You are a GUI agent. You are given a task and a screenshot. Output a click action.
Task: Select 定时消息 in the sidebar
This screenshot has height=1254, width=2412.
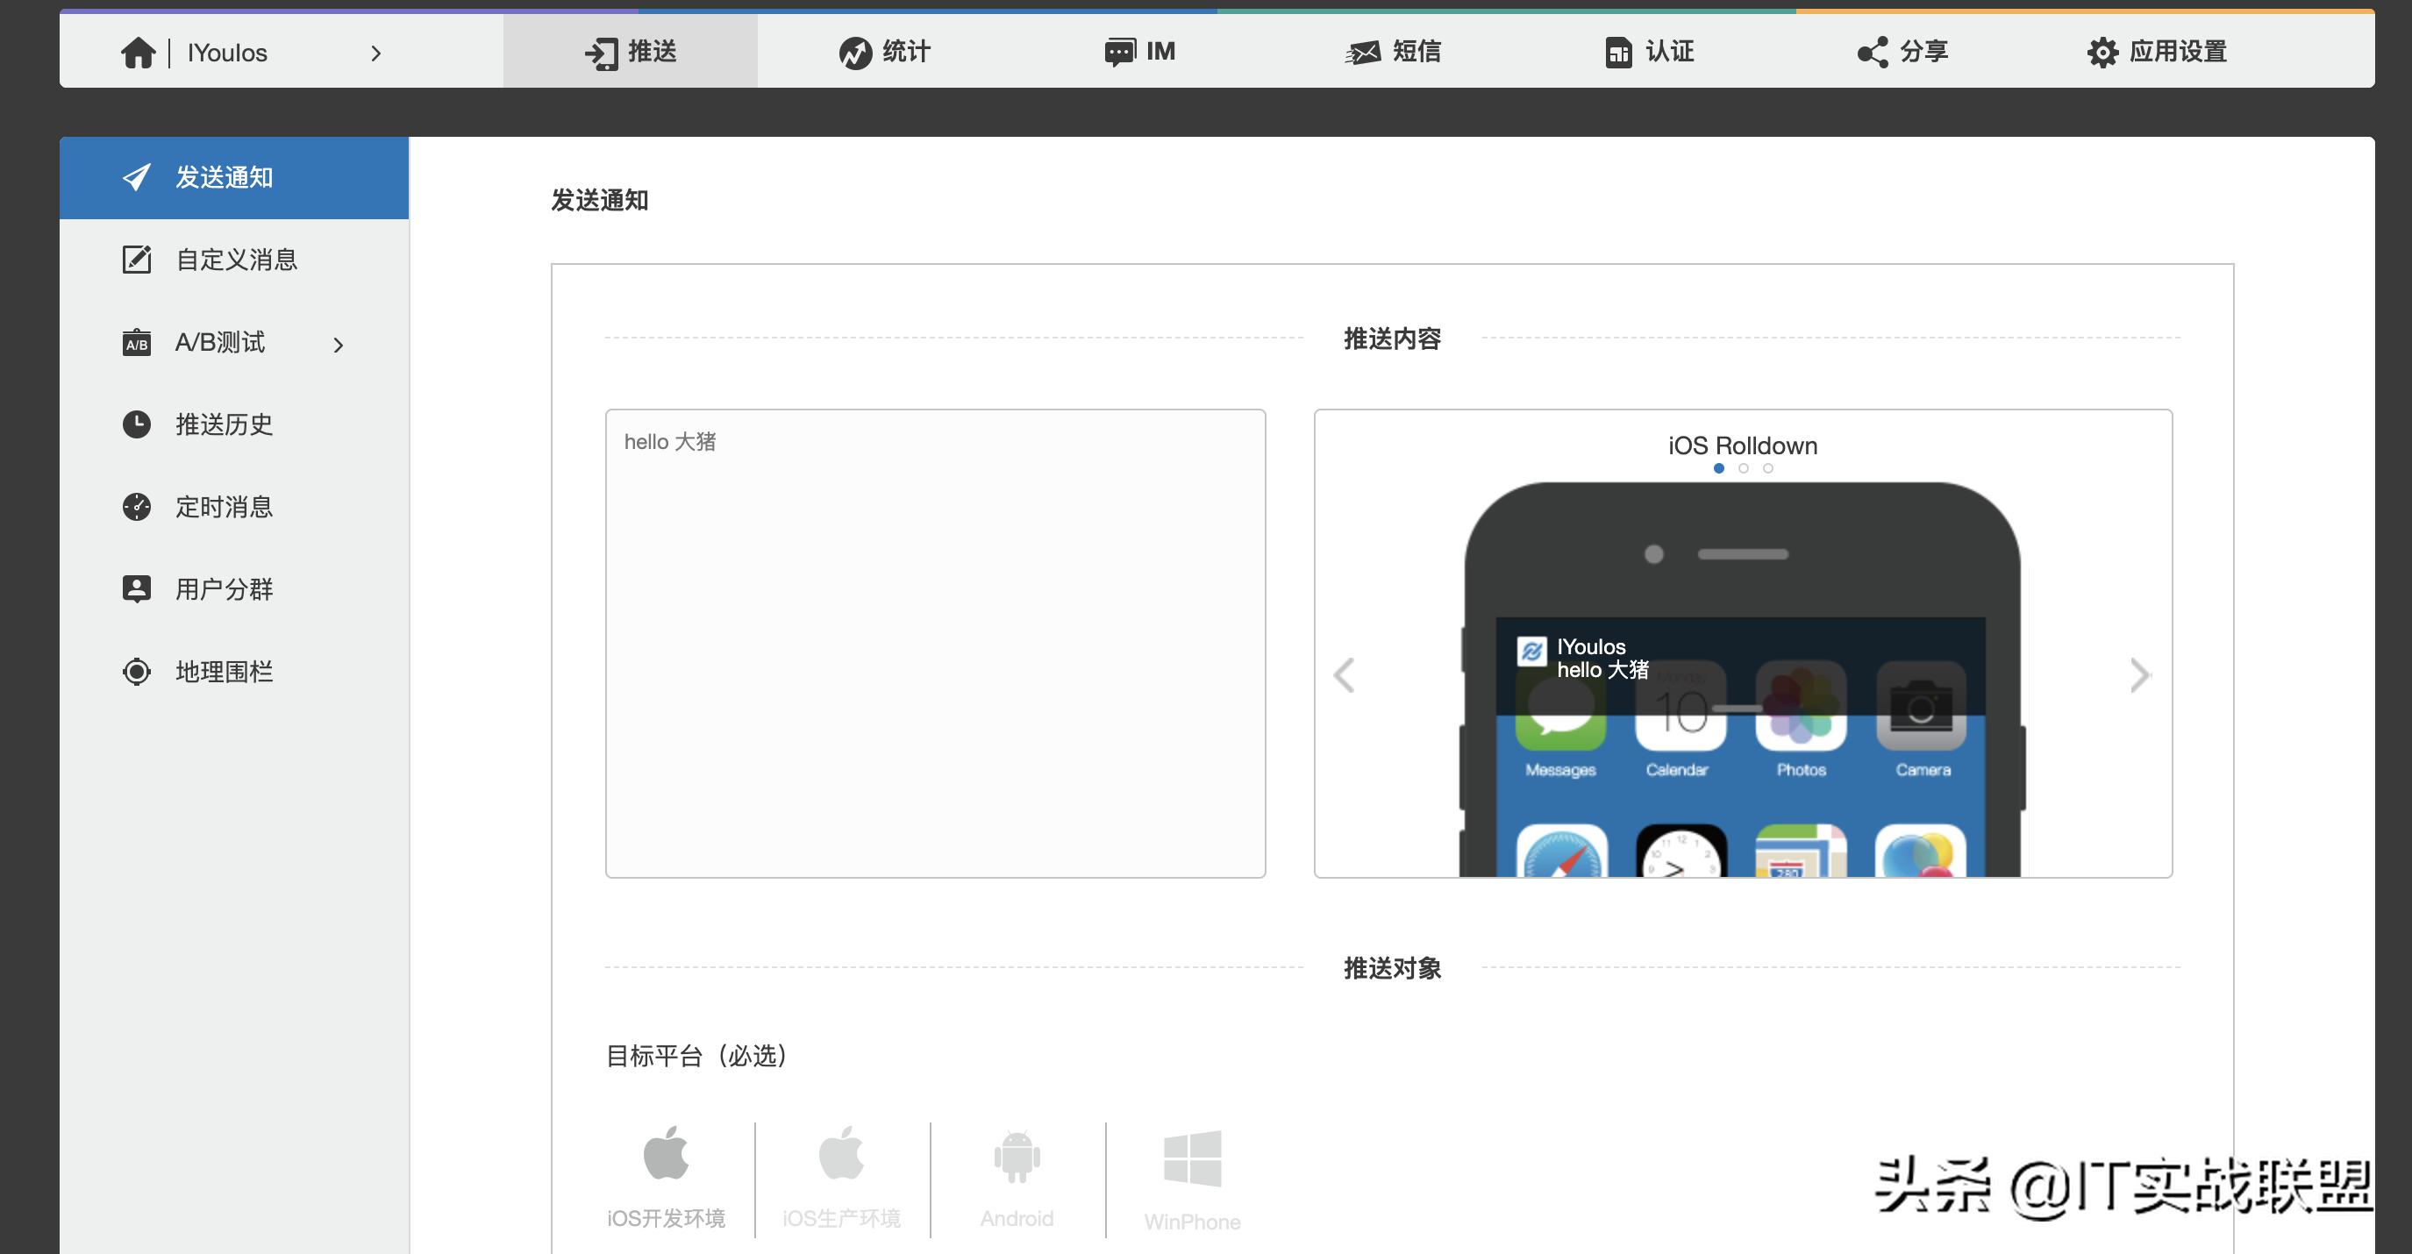point(223,506)
